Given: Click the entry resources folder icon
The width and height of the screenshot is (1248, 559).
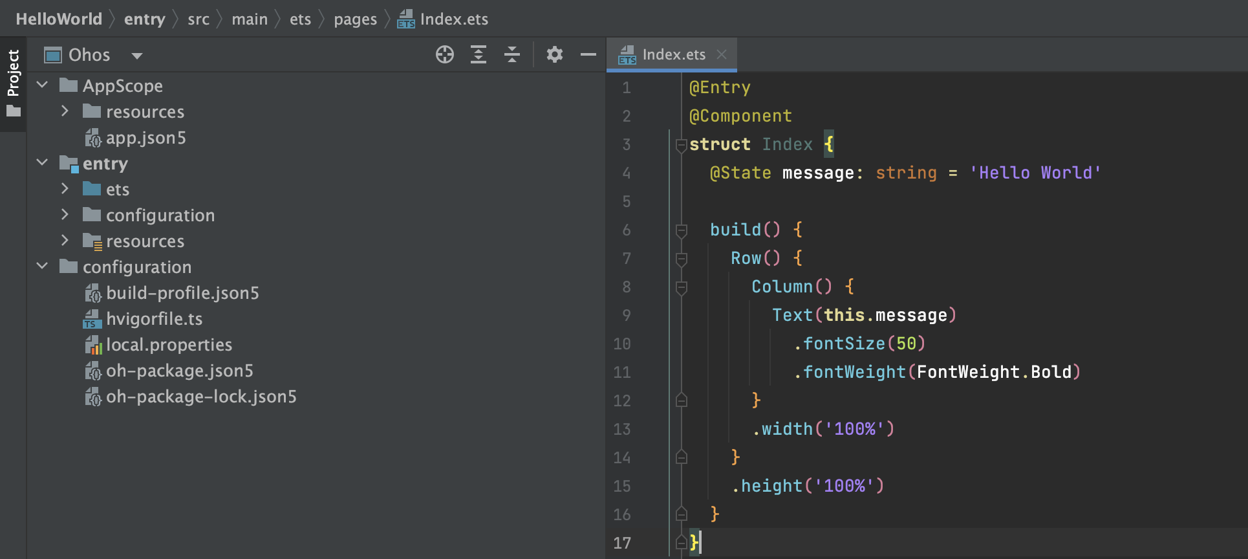Looking at the screenshot, I should coord(92,241).
